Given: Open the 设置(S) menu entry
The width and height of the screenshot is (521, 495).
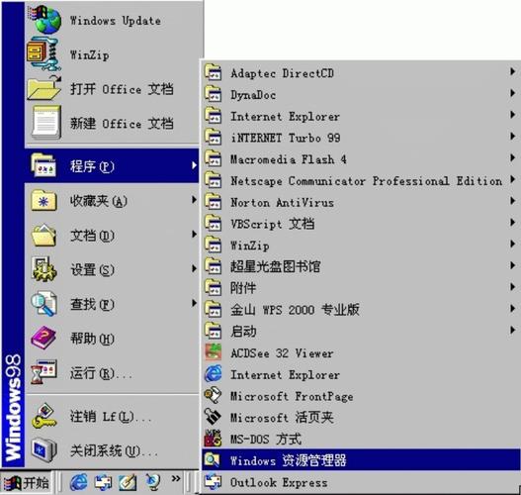Looking at the screenshot, I should [112, 269].
